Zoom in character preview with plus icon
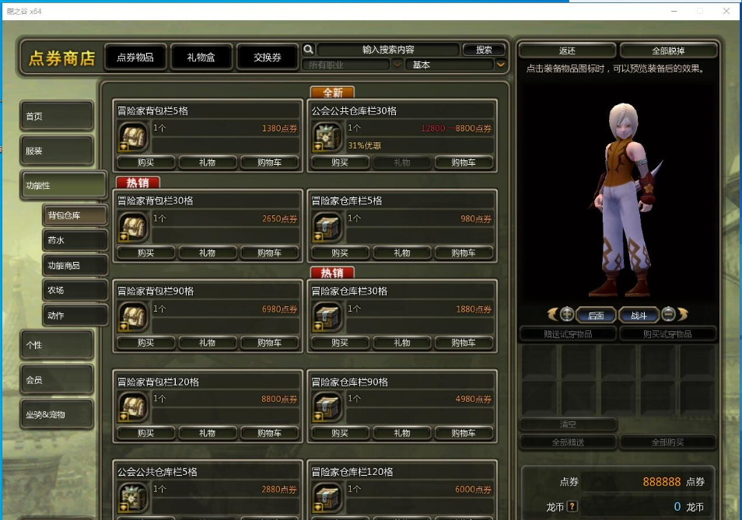Screen dimensions: 742x520 tap(567, 315)
